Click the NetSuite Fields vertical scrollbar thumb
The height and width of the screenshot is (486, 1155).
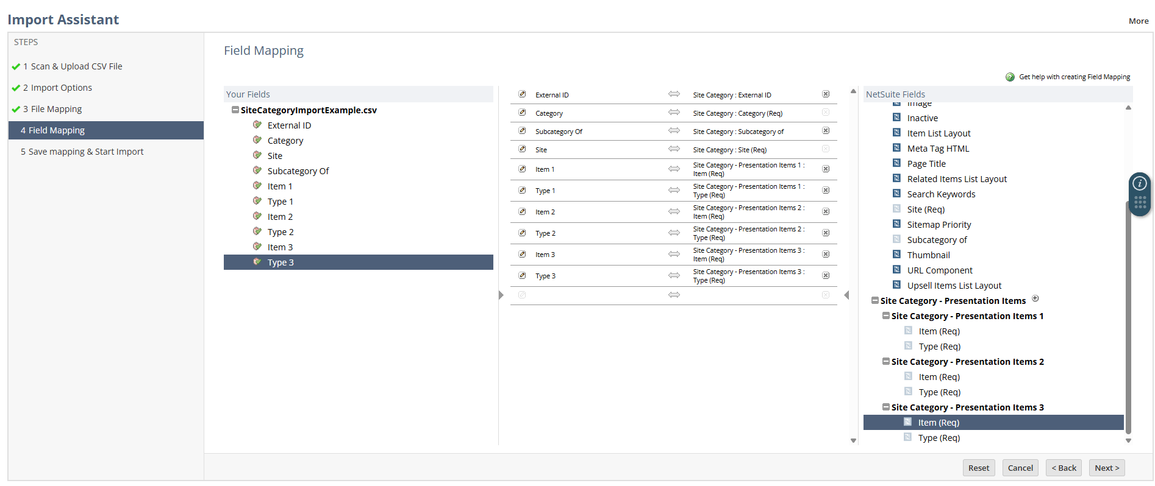coord(1128,317)
